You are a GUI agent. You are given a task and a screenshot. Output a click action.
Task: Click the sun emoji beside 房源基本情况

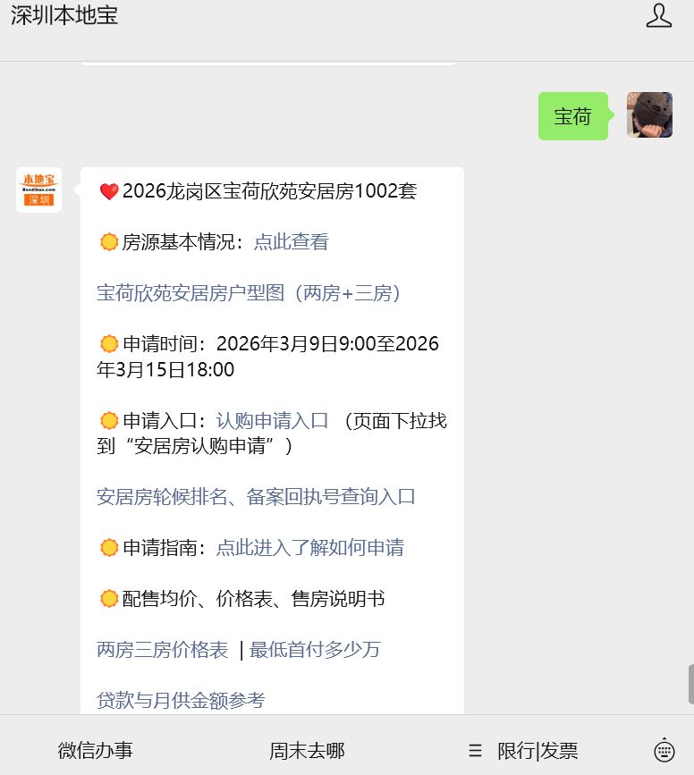[x=109, y=242]
